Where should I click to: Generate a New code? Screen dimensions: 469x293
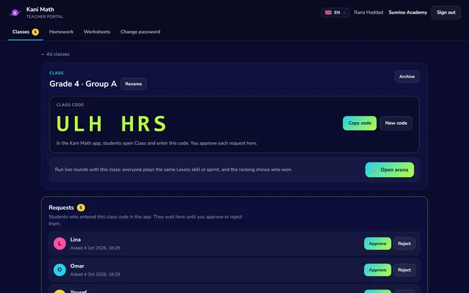(x=396, y=123)
